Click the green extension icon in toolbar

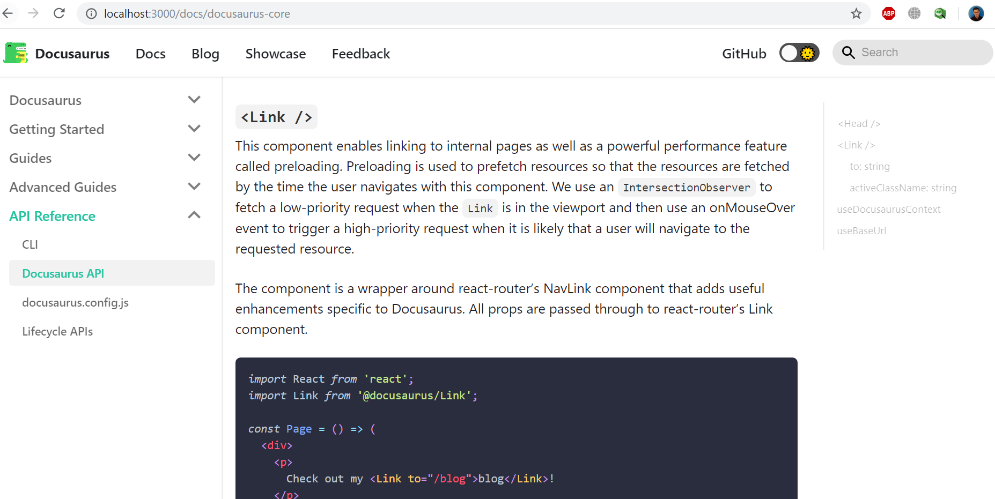pyautogui.click(x=940, y=14)
